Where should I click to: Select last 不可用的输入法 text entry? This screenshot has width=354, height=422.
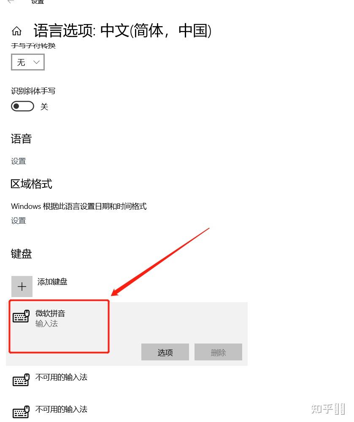coord(61,409)
